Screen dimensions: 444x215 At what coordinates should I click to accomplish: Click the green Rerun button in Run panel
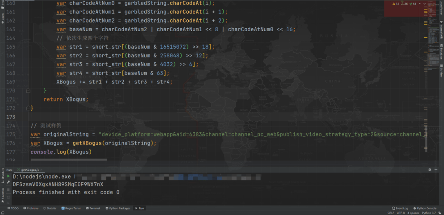coord(8,176)
